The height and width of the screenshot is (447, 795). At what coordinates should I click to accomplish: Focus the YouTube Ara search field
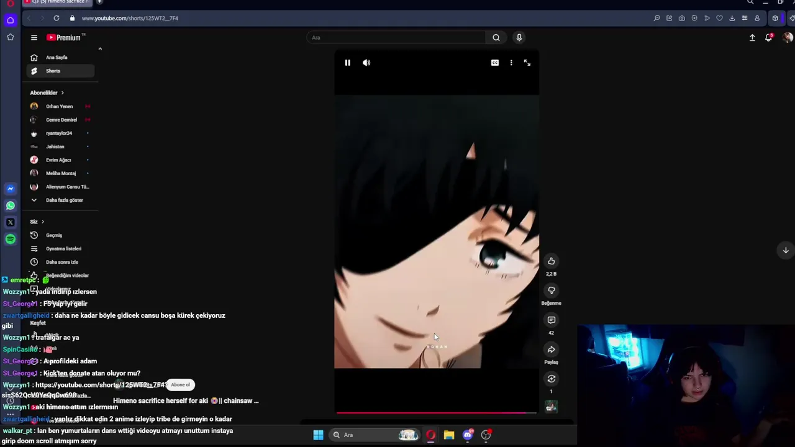(x=396, y=37)
